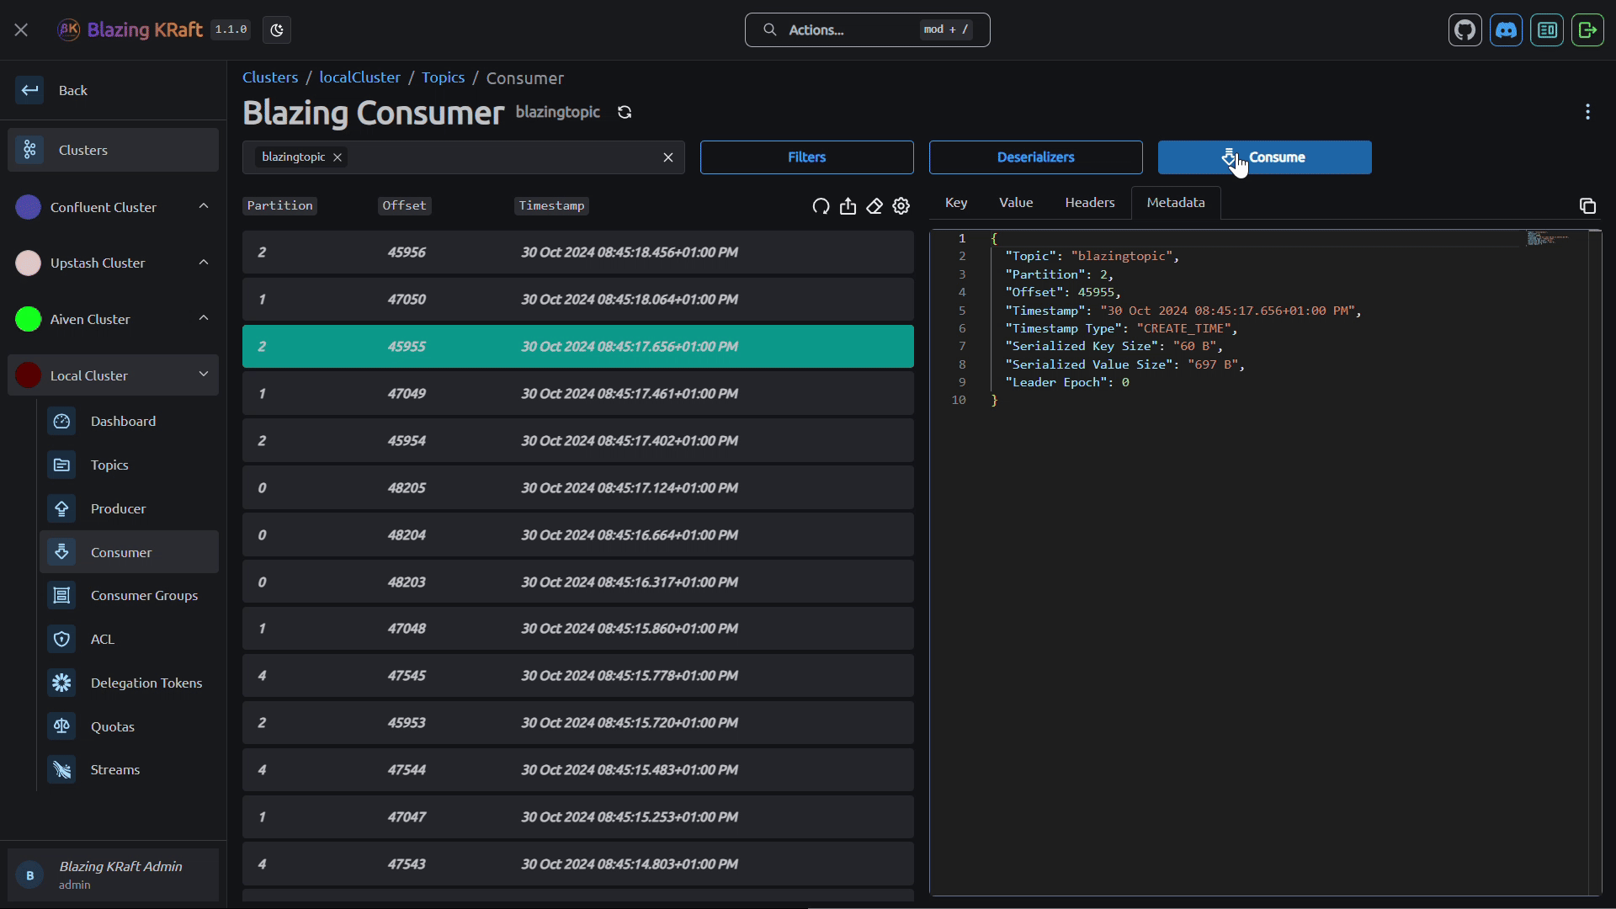The image size is (1616, 909).
Task: Select highlighted record with offset 45955
Action: [x=577, y=347]
